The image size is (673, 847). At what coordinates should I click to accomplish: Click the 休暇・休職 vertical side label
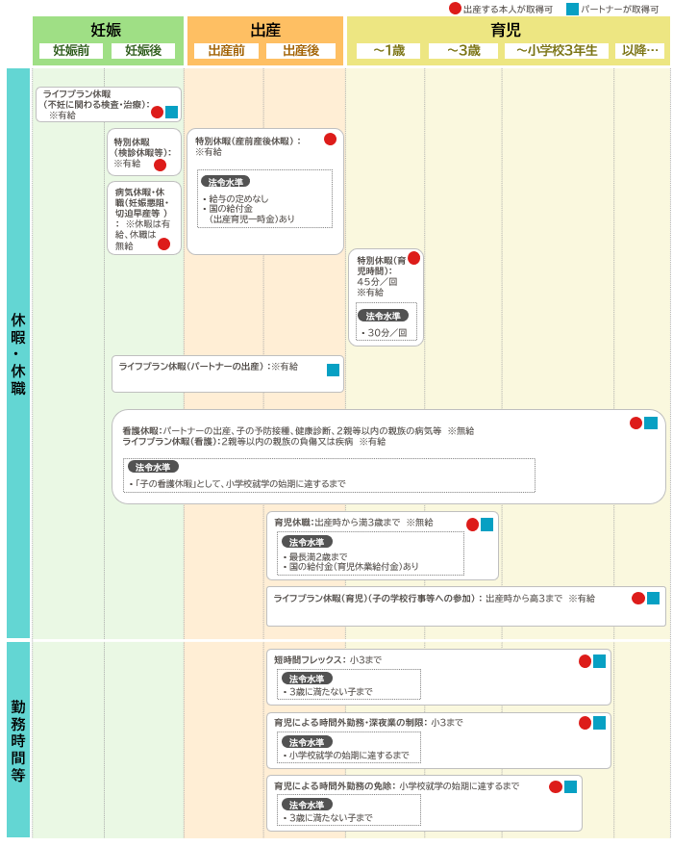click(x=18, y=353)
